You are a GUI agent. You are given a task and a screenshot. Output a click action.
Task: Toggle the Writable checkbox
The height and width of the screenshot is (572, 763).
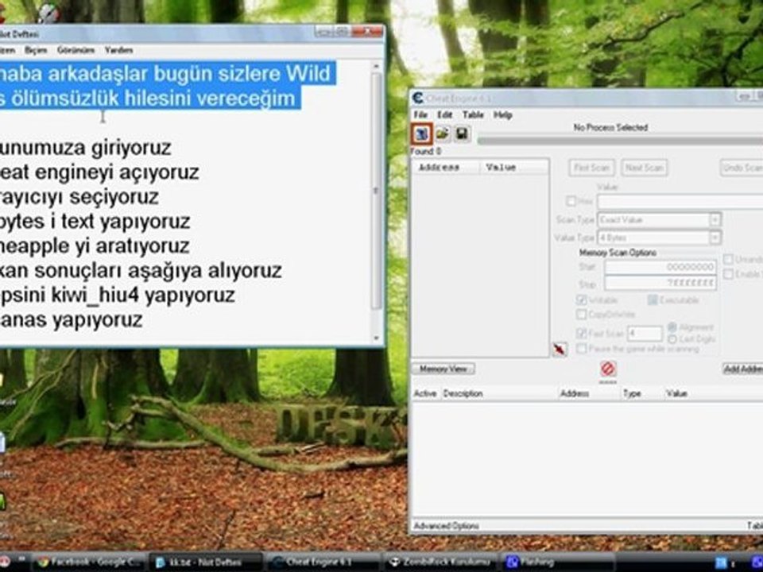click(x=581, y=300)
